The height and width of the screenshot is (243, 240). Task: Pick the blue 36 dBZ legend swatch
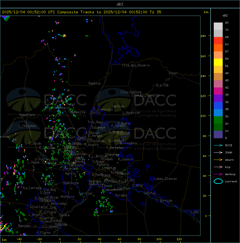click(x=218, y=105)
